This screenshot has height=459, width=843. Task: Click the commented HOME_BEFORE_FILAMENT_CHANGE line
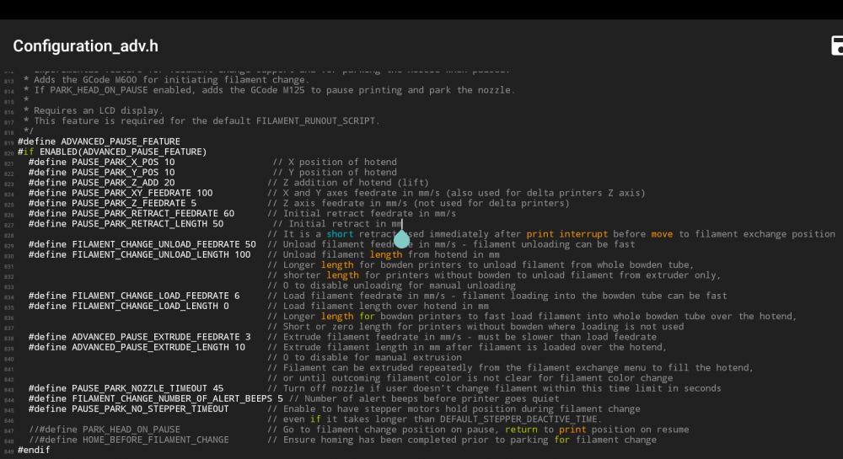pyautogui.click(x=128, y=440)
